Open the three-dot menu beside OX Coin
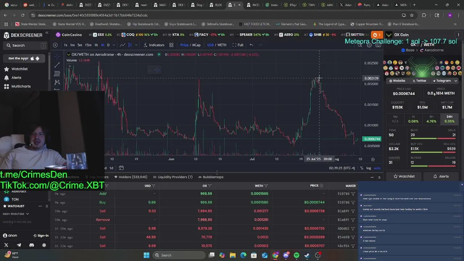Image resolution: width=464 pixels, height=261 pixels. [x=458, y=35]
